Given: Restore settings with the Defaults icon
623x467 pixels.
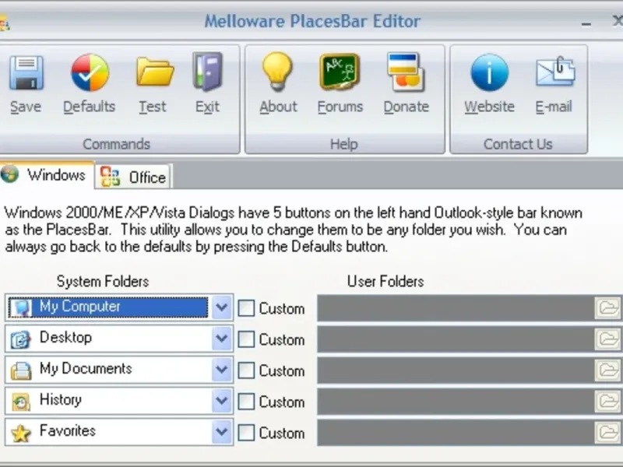Looking at the screenshot, I should pos(90,72).
